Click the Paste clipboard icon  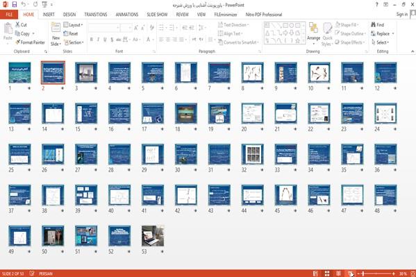tap(8, 28)
